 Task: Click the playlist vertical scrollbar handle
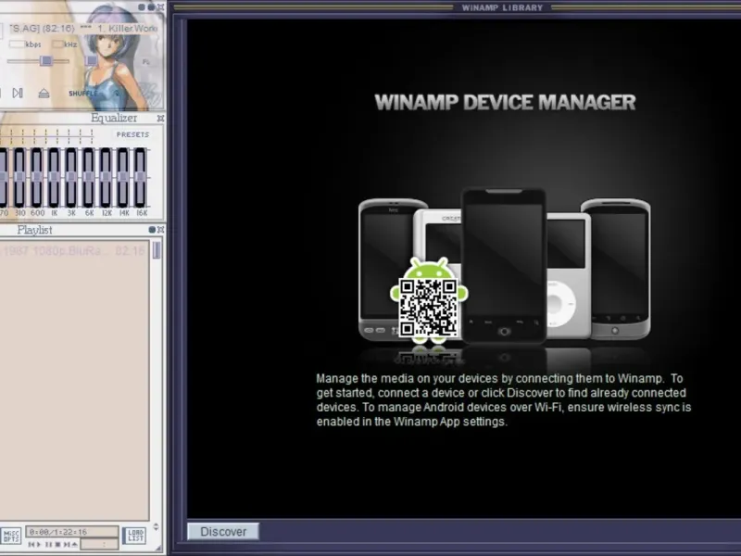pyautogui.click(x=157, y=250)
